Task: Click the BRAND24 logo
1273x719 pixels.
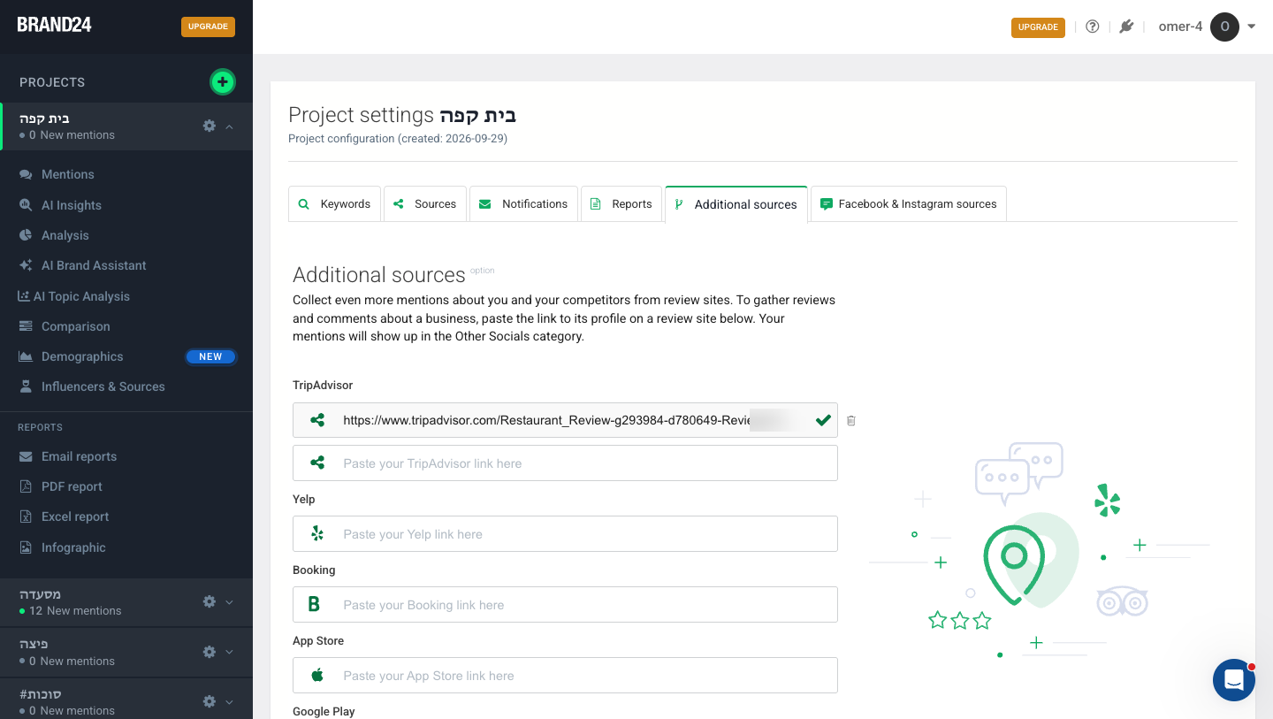Action: click(x=55, y=25)
